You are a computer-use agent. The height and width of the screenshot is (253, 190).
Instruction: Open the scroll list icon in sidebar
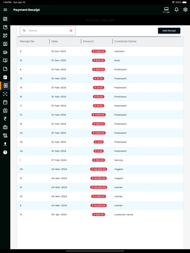[5, 135]
